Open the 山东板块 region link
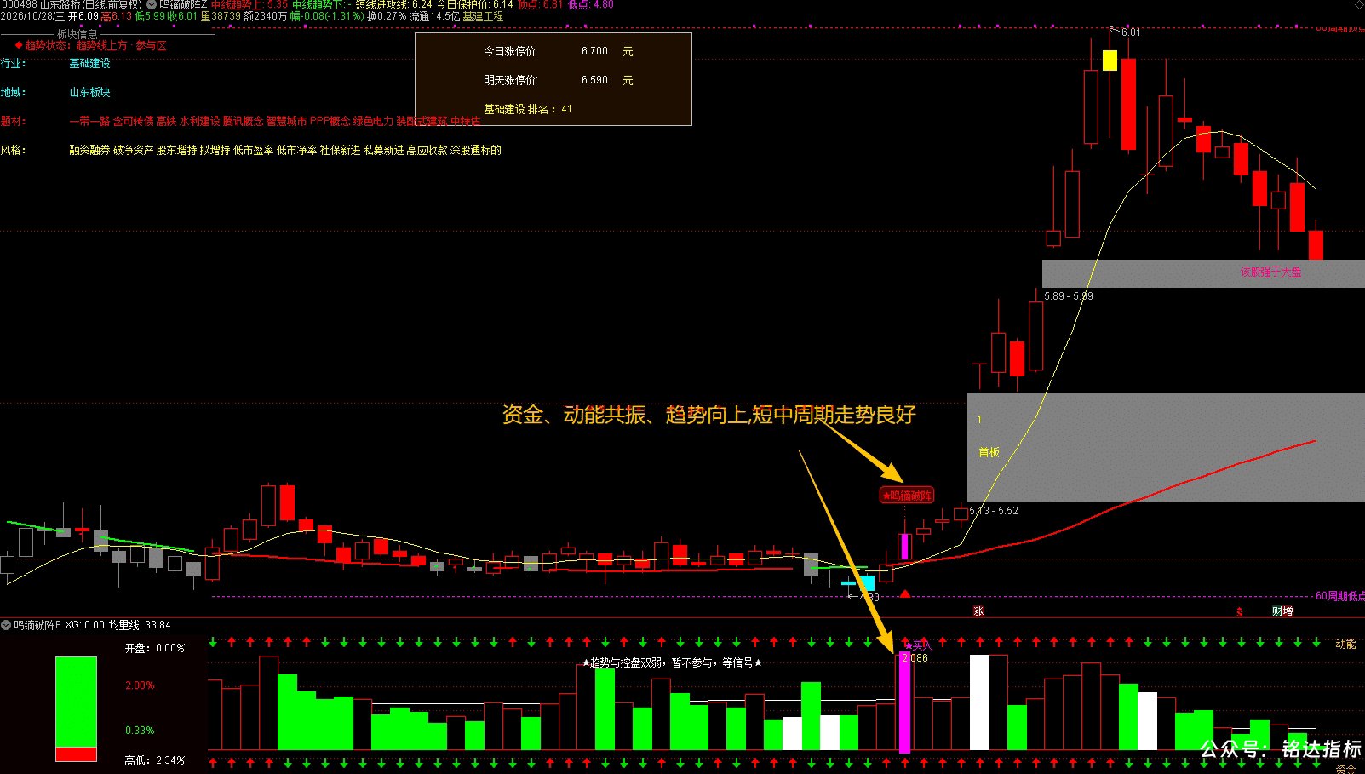 pyautogui.click(x=89, y=92)
